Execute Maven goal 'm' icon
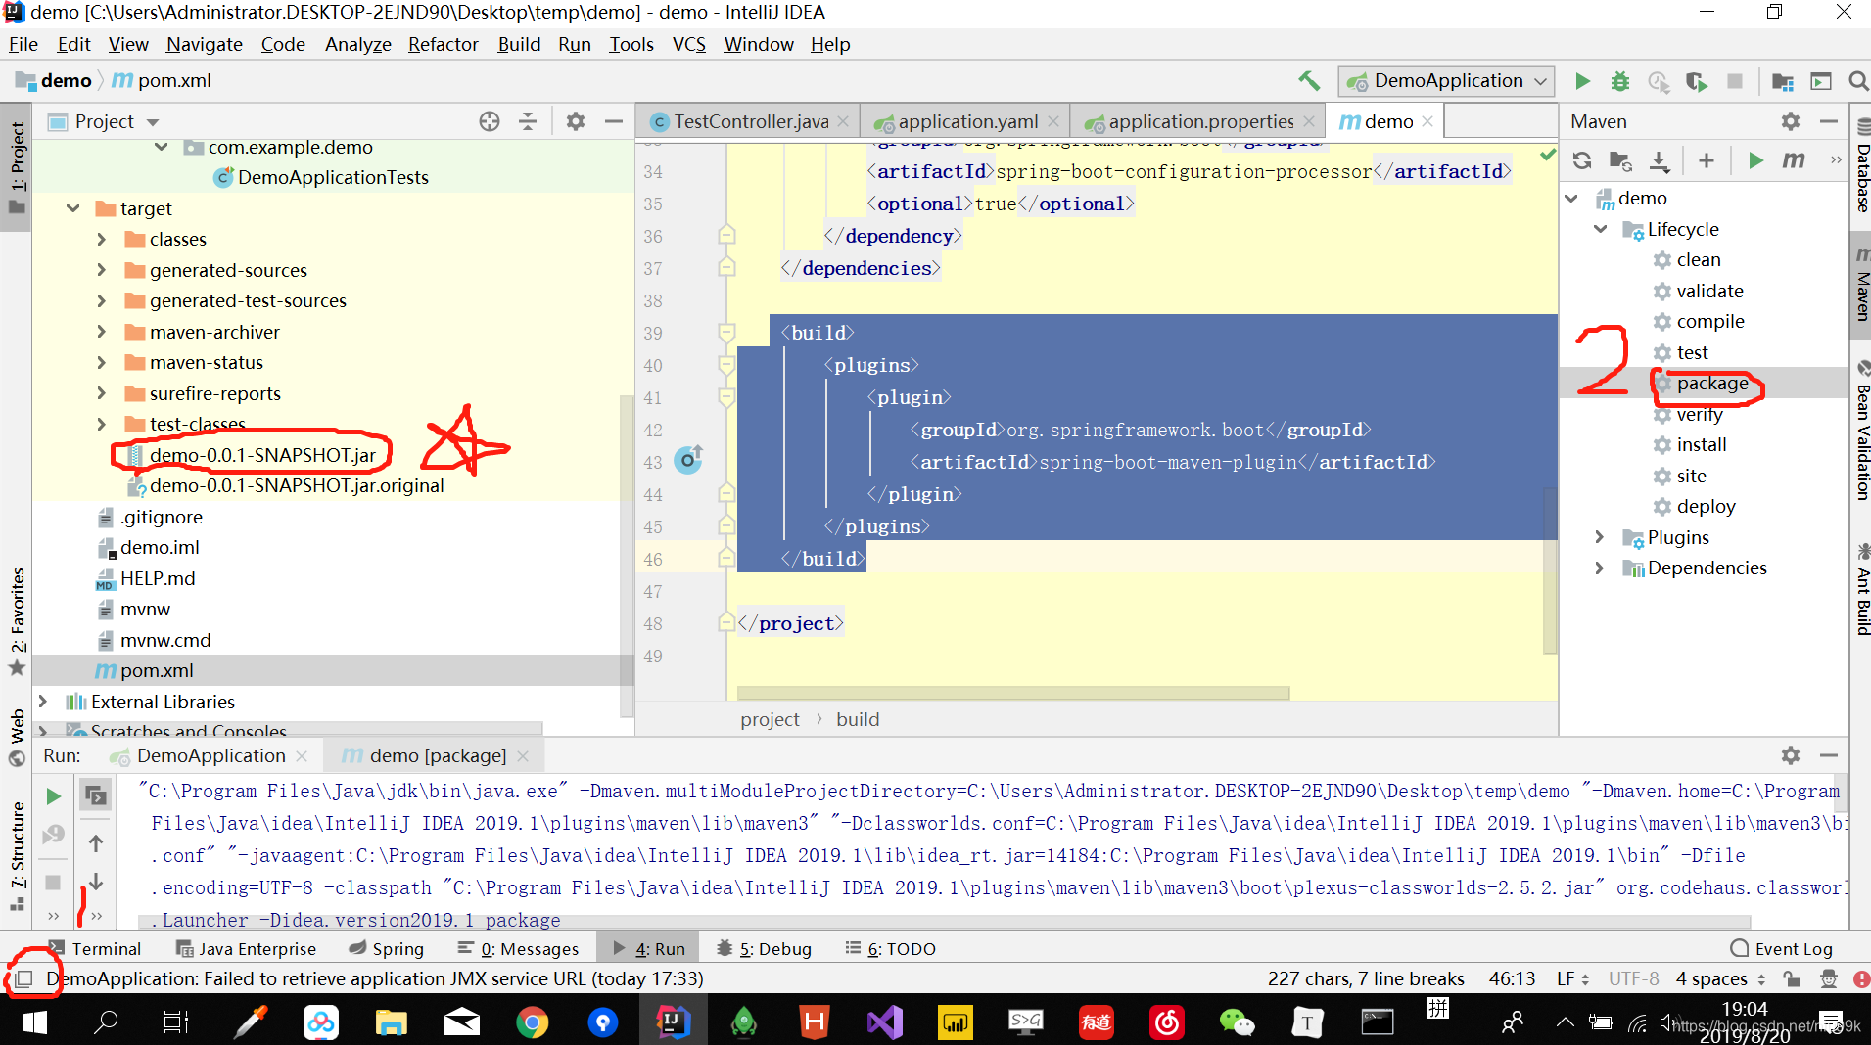This screenshot has width=1871, height=1045. pos(1794,160)
